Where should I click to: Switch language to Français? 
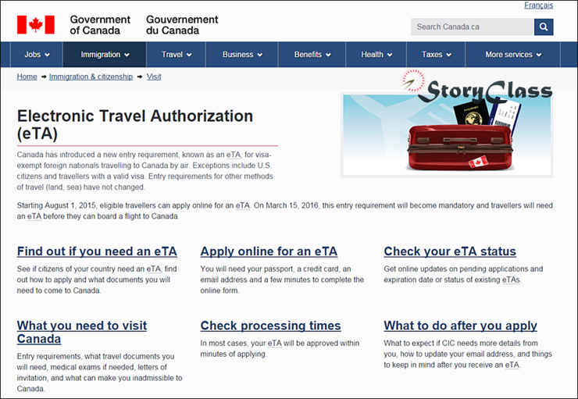pyautogui.click(x=539, y=5)
